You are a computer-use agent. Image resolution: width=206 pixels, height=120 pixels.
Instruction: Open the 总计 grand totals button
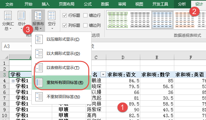(22, 21)
